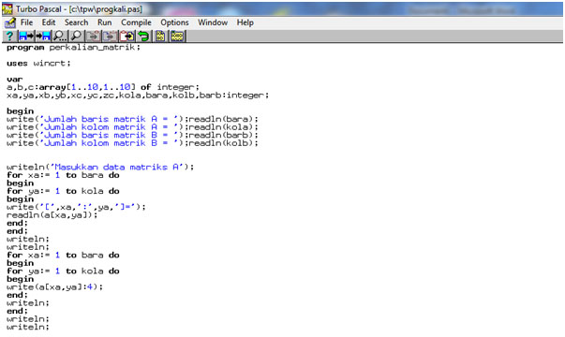This screenshot has height=337, width=565.
Task: Click the Turbo Pascal title bar app icon
Action: click(7, 9)
